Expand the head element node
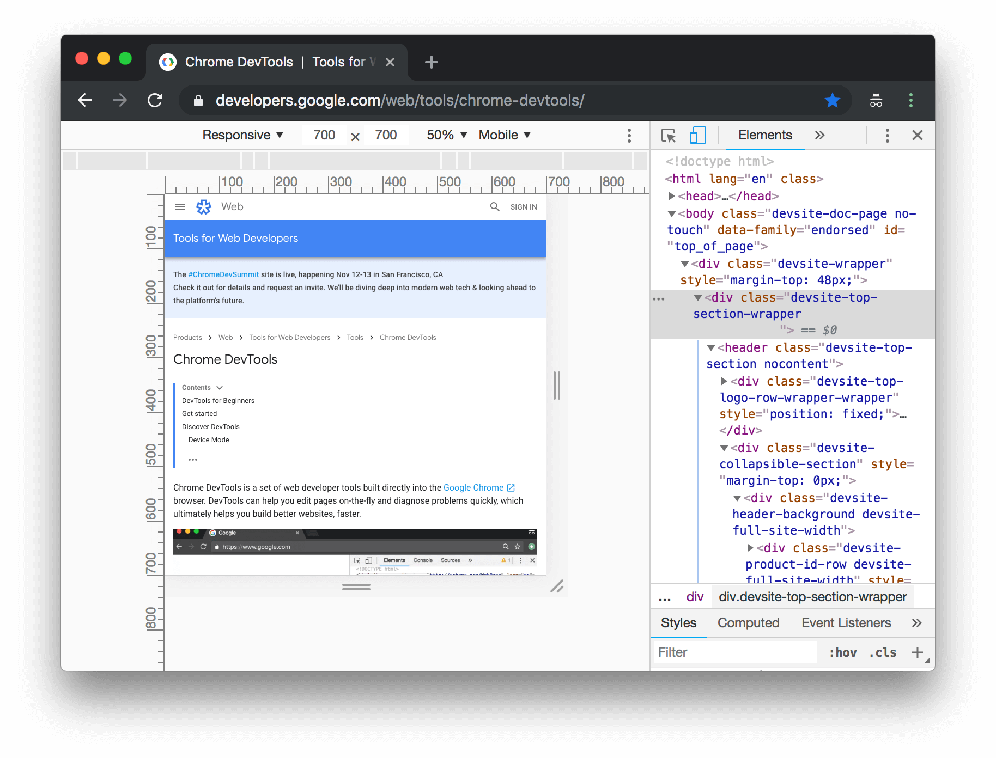Viewport: 996px width, 758px height. [672, 196]
